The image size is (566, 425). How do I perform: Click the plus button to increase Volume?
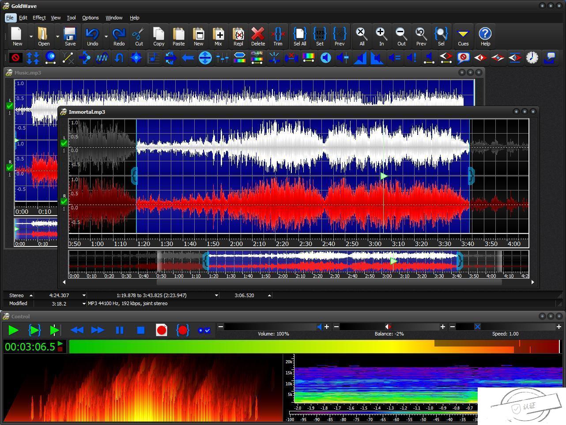coord(327,327)
